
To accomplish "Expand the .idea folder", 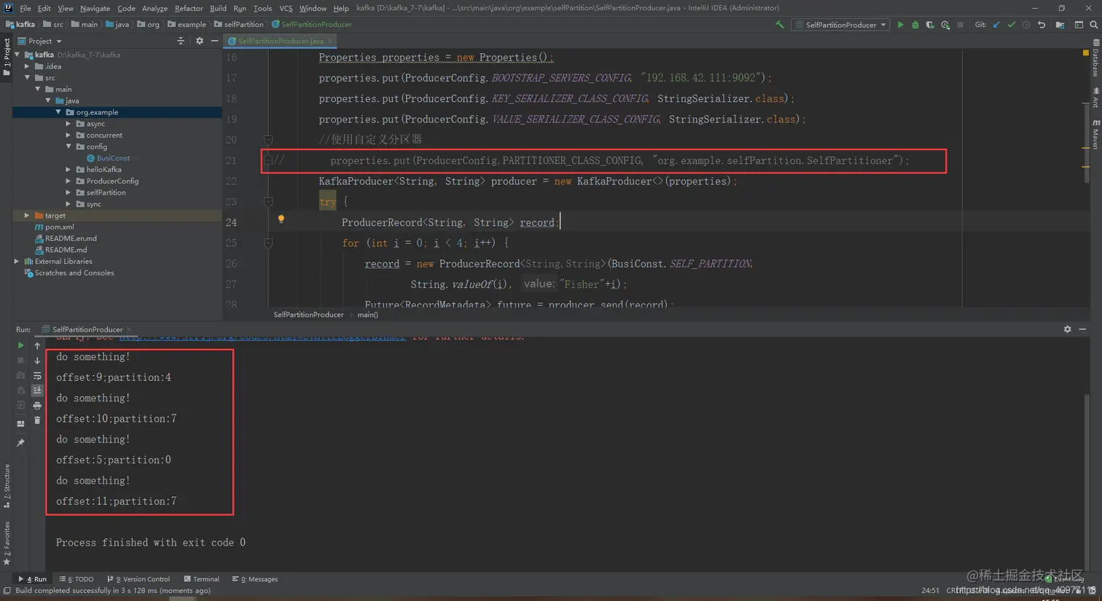I will coord(28,66).
